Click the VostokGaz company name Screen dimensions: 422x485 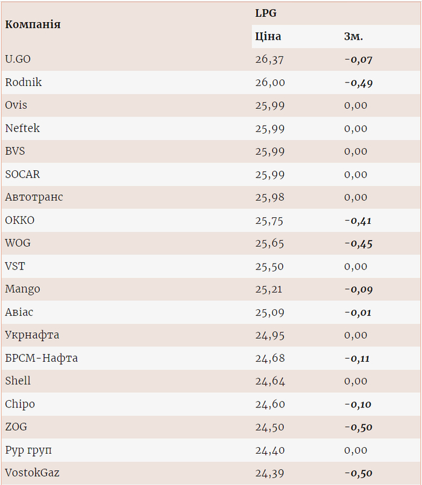[32, 473]
